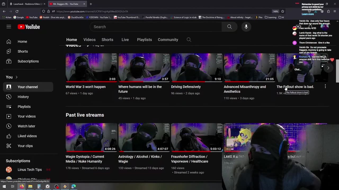The height and width of the screenshot is (190, 339).
Task: Open Firefox extensions puzzle icon
Action: pos(328,11)
